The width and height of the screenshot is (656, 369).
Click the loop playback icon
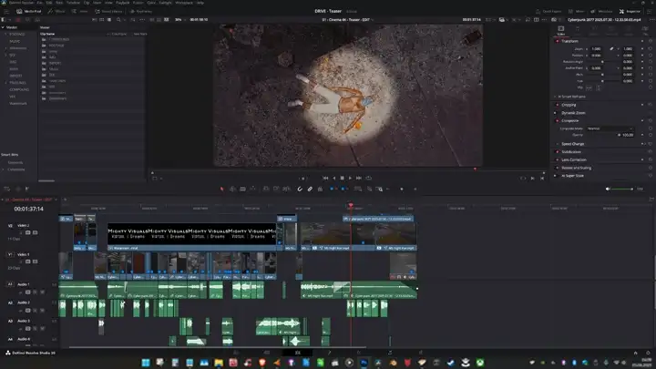point(368,178)
